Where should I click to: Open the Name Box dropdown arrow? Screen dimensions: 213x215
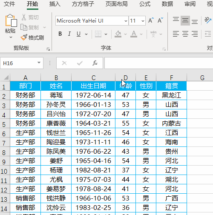click(x=39, y=63)
